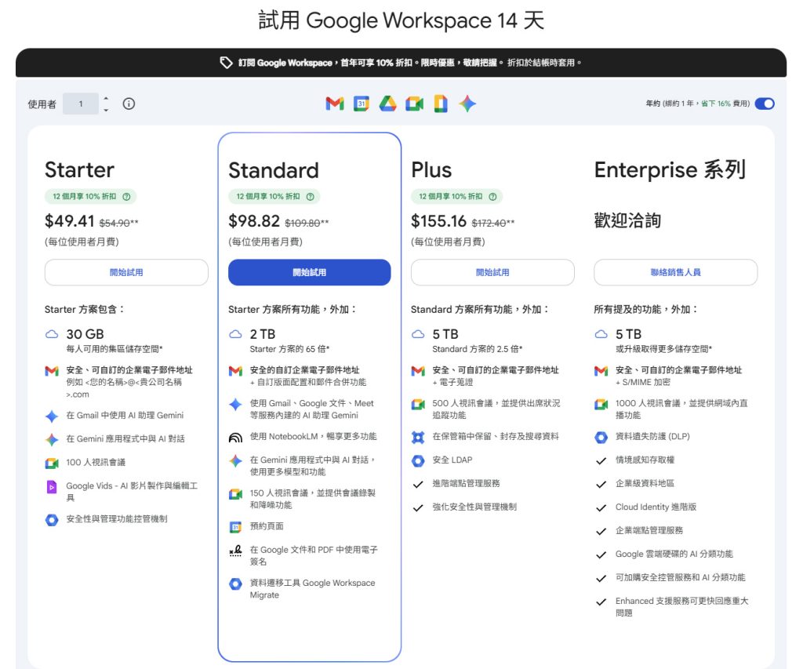The width and height of the screenshot is (803, 669).
Task: Click the 安全 LDAP feature text
Action: (x=452, y=460)
